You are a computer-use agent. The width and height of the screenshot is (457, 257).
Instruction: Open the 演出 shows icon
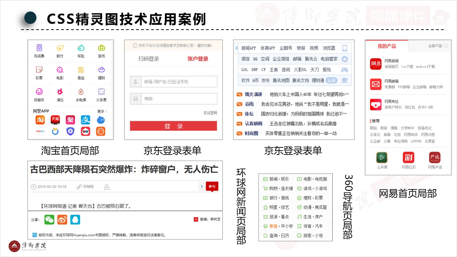coord(60,91)
